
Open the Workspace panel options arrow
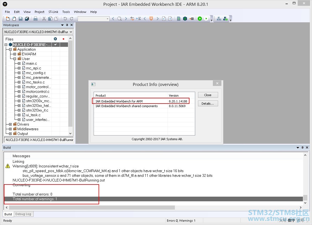[x=62, y=25]
